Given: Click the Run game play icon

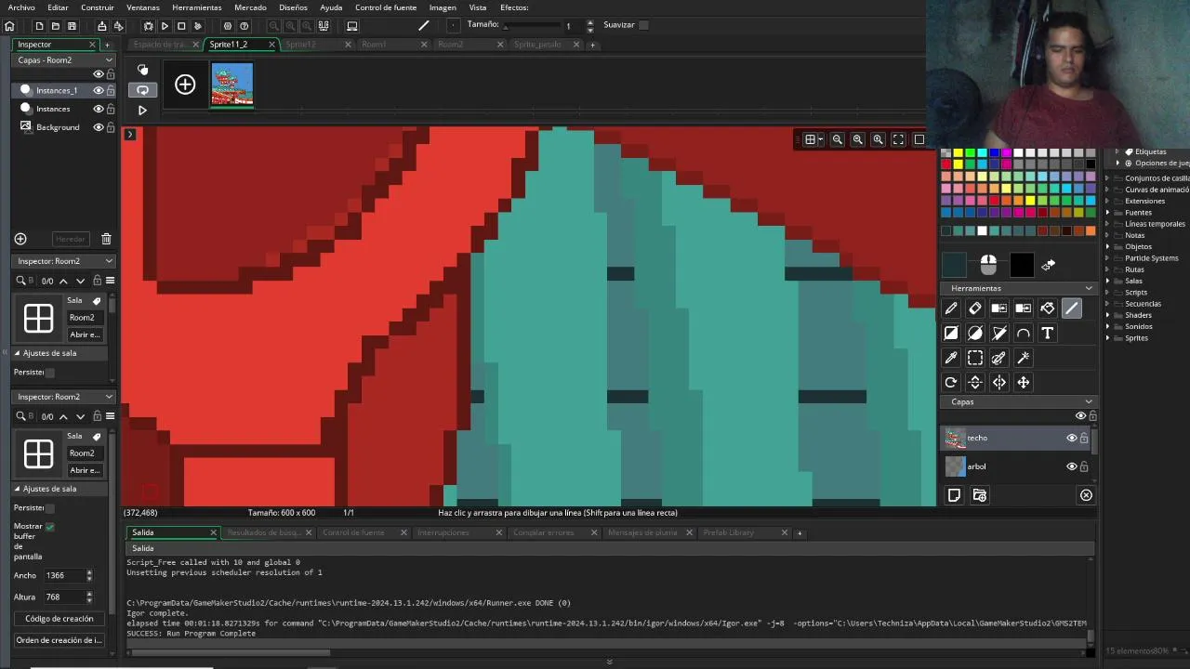Looking at the screenshot, I should [165, 26].
